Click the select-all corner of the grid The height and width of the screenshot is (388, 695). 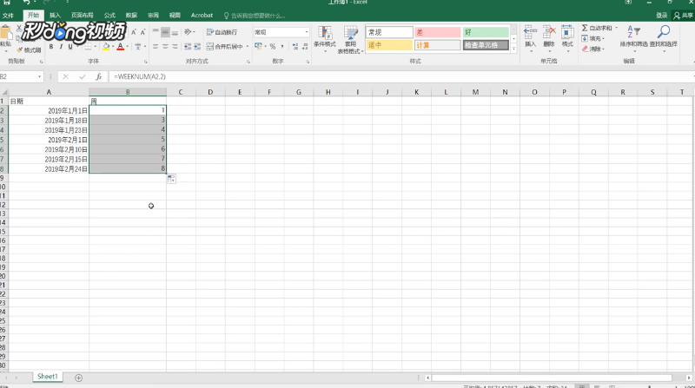[4, 92]
